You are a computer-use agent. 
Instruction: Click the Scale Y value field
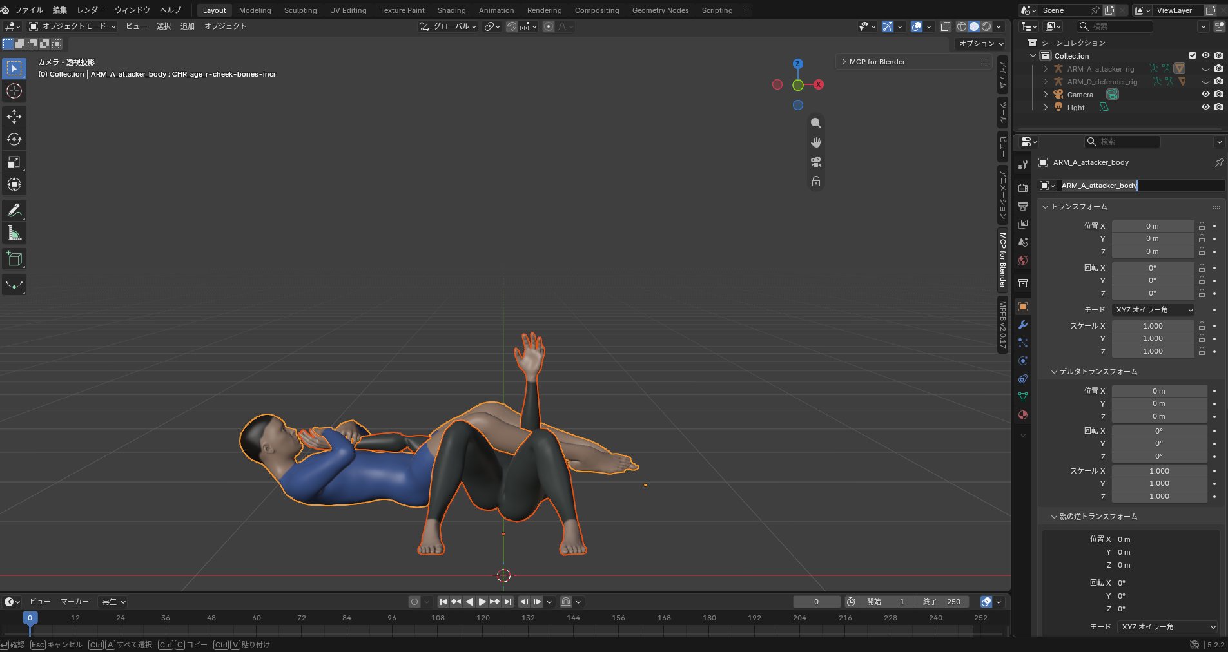(1153, 338)
